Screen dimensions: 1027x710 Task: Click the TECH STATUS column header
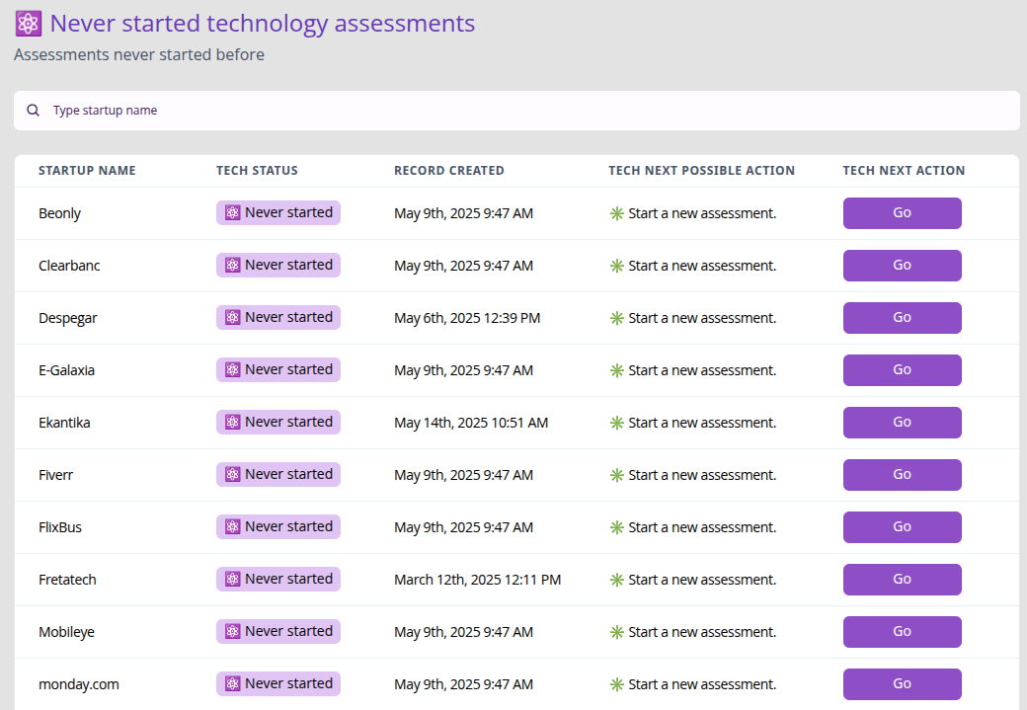tap(257, 171)
